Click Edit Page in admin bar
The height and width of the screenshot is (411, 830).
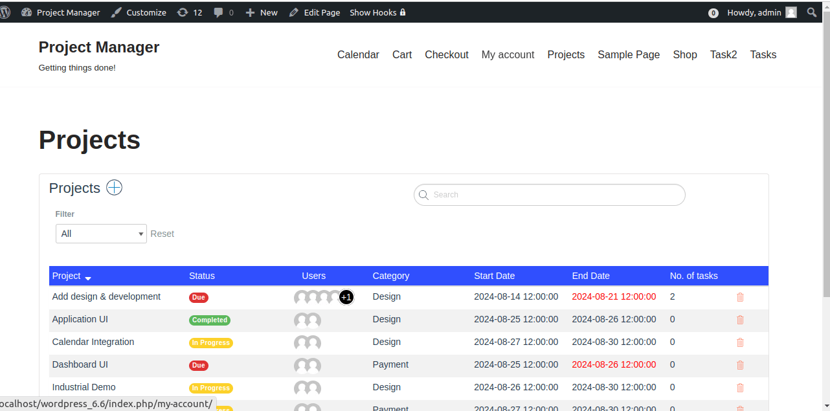click(315, 12)
